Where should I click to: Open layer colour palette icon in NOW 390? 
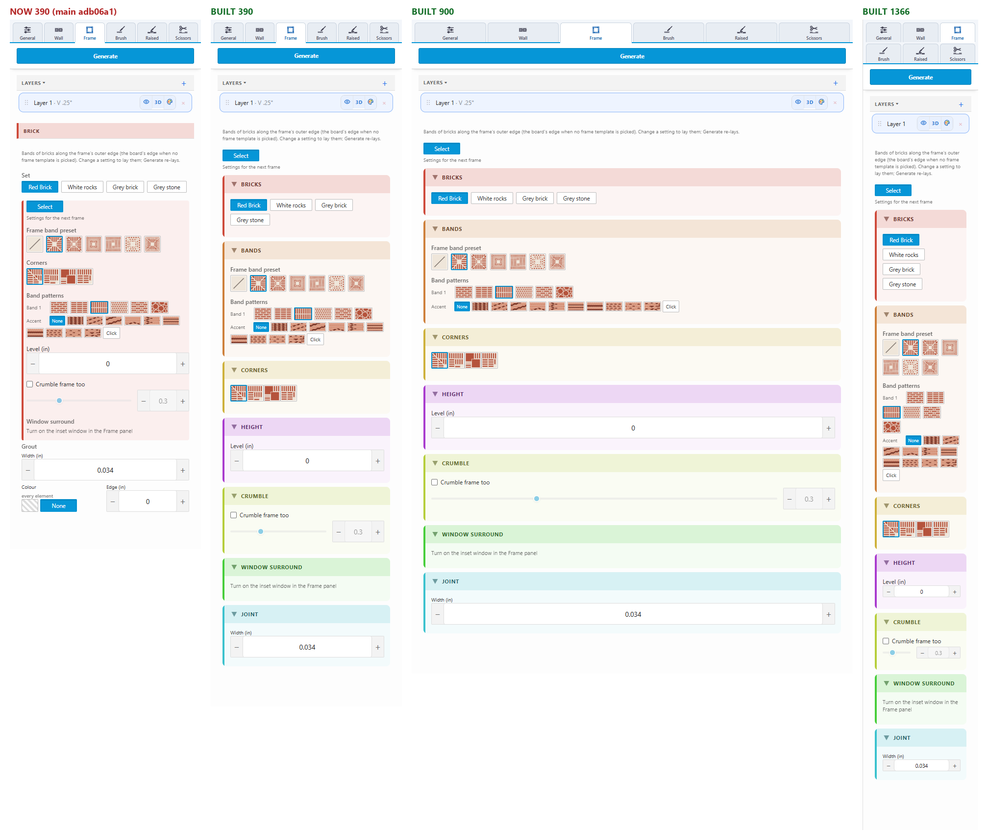click(170, 102)
